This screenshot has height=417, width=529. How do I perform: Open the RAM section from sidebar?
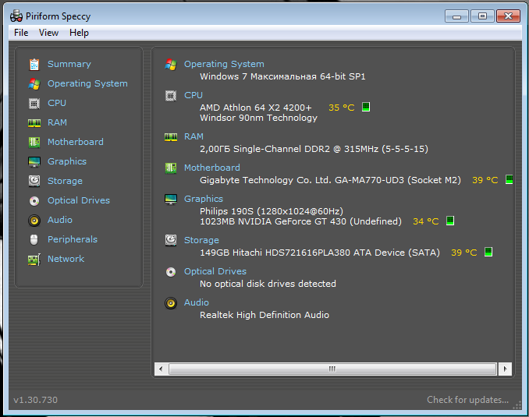coord(57,122)
